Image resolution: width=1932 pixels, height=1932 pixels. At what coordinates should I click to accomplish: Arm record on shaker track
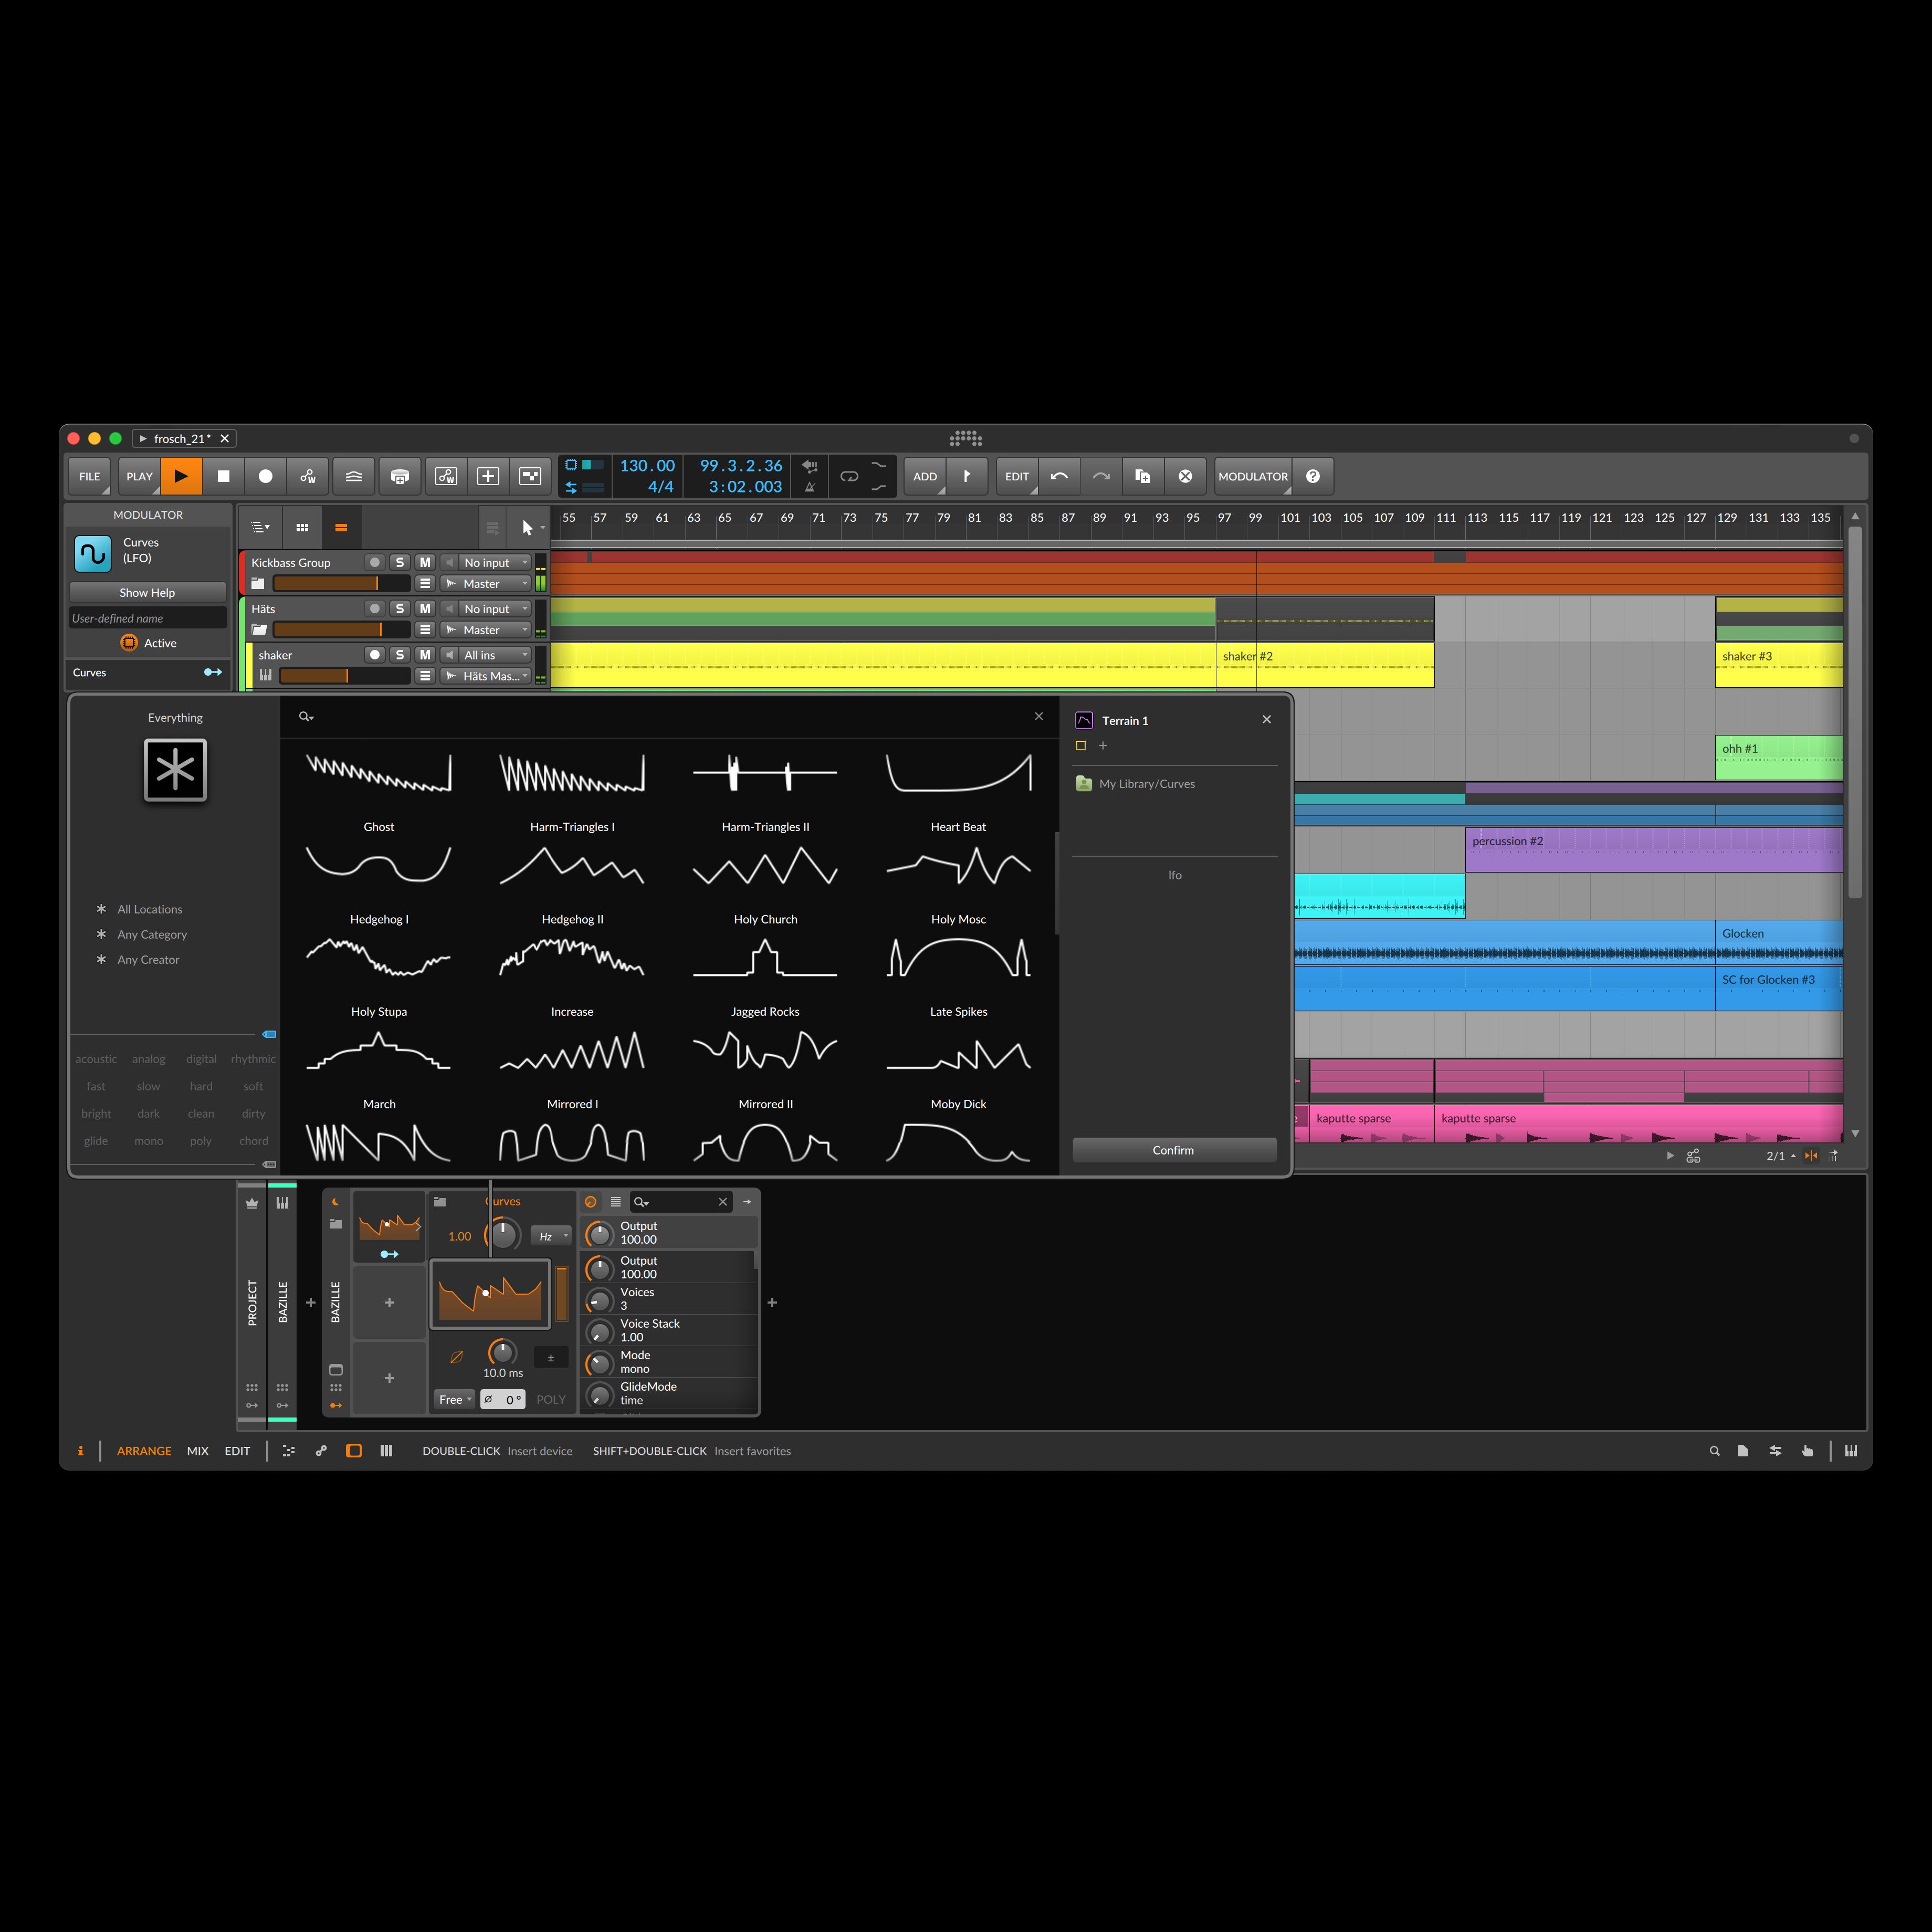coord(375,654)
